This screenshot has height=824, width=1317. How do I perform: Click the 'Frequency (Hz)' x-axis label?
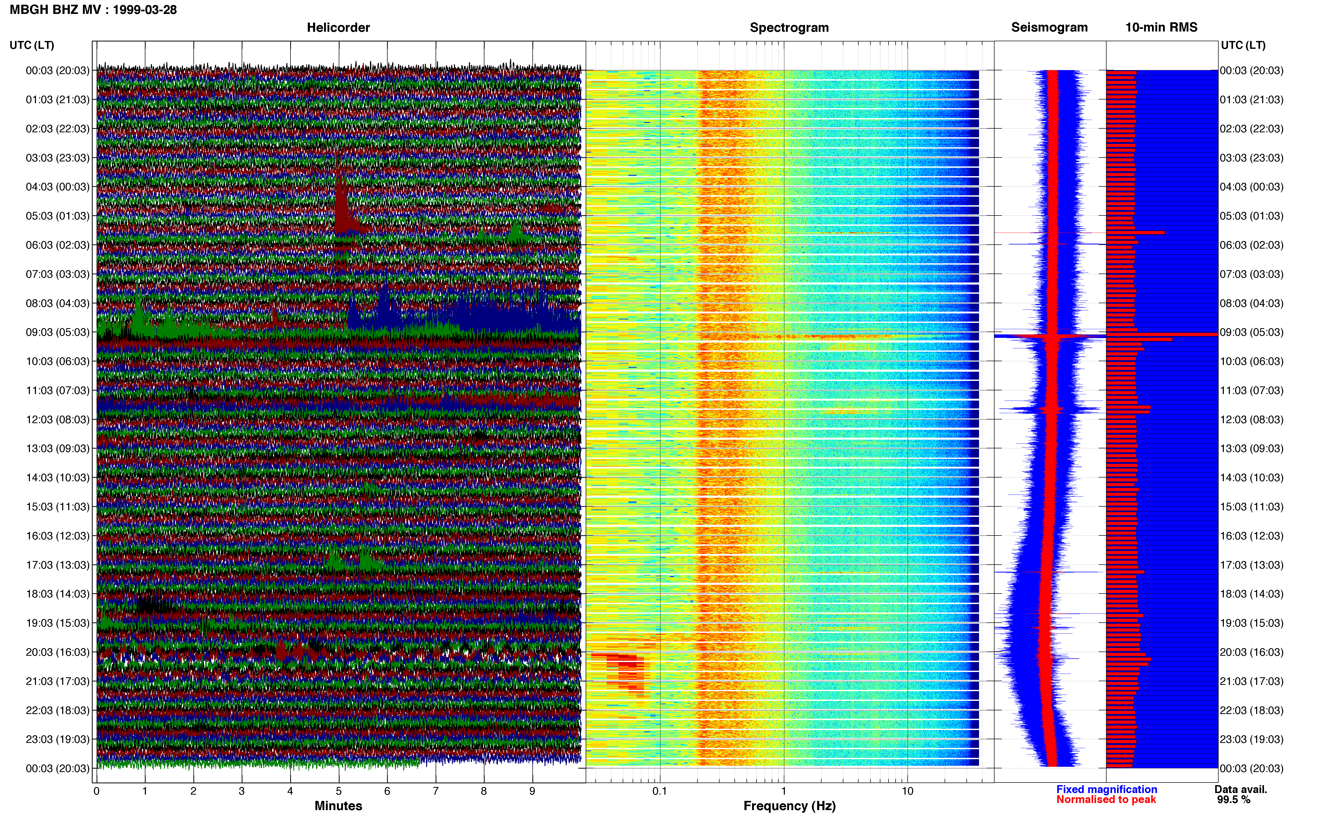(x=789, y=806)
